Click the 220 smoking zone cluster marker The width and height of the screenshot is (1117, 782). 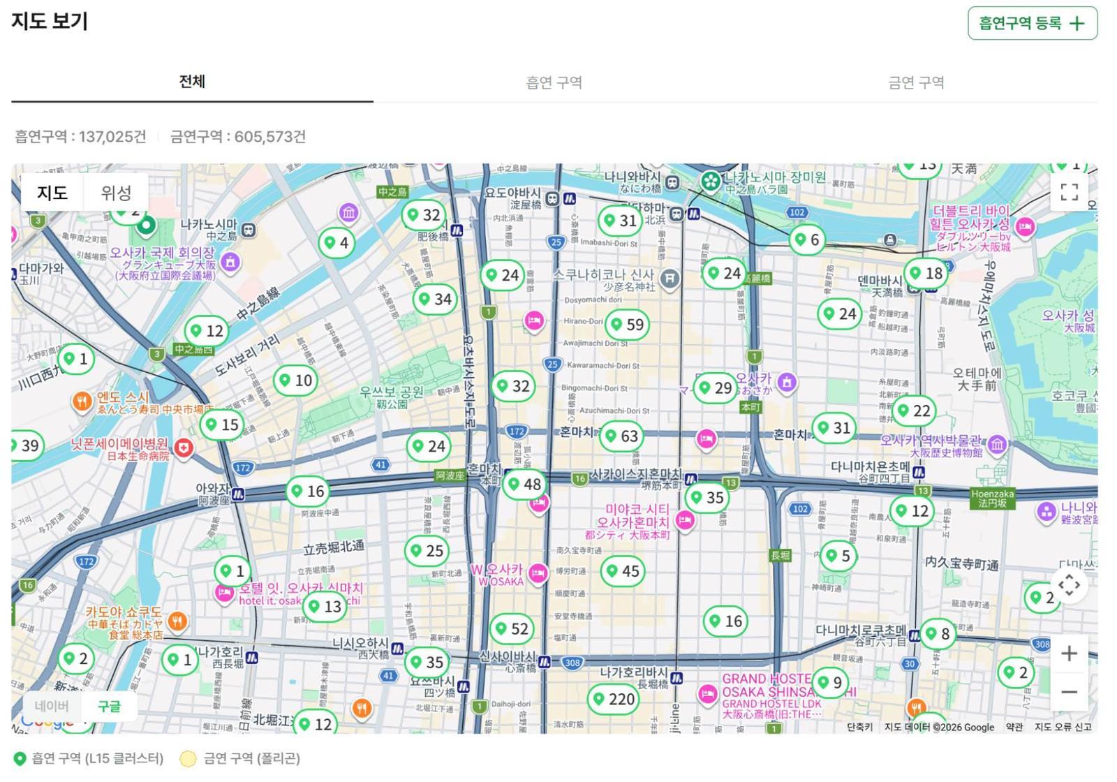pyautogui.click(x=612, y=699)
